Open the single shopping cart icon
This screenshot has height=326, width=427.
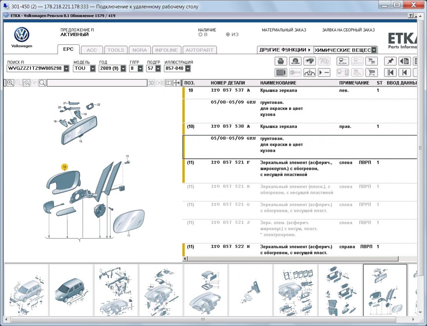pyautogui.click(x=371, y=73)
